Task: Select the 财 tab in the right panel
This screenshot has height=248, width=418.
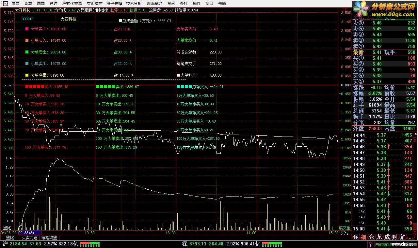Action: tap(395, 237)
